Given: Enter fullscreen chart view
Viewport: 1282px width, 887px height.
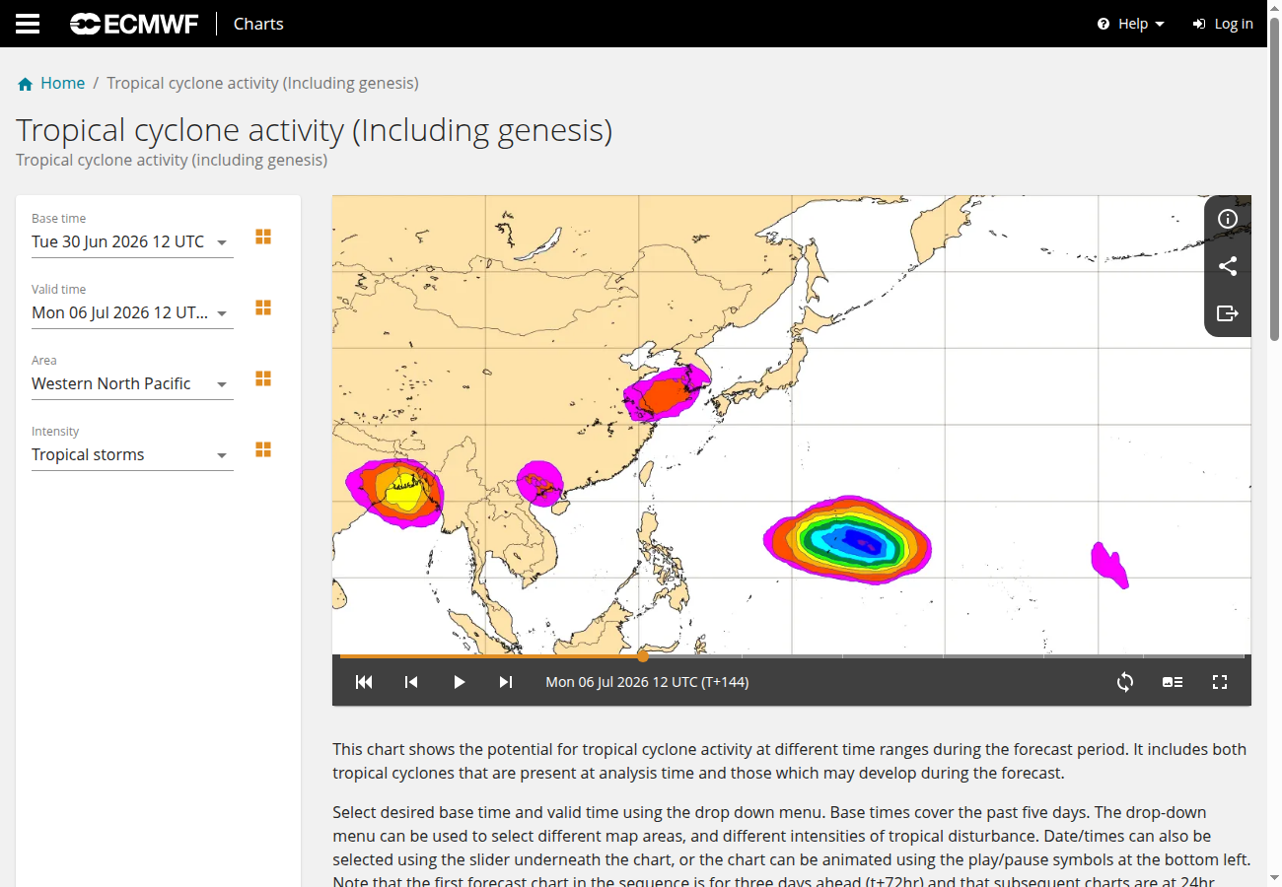Looking at the screenshot, I should [x=1220, y=682].
